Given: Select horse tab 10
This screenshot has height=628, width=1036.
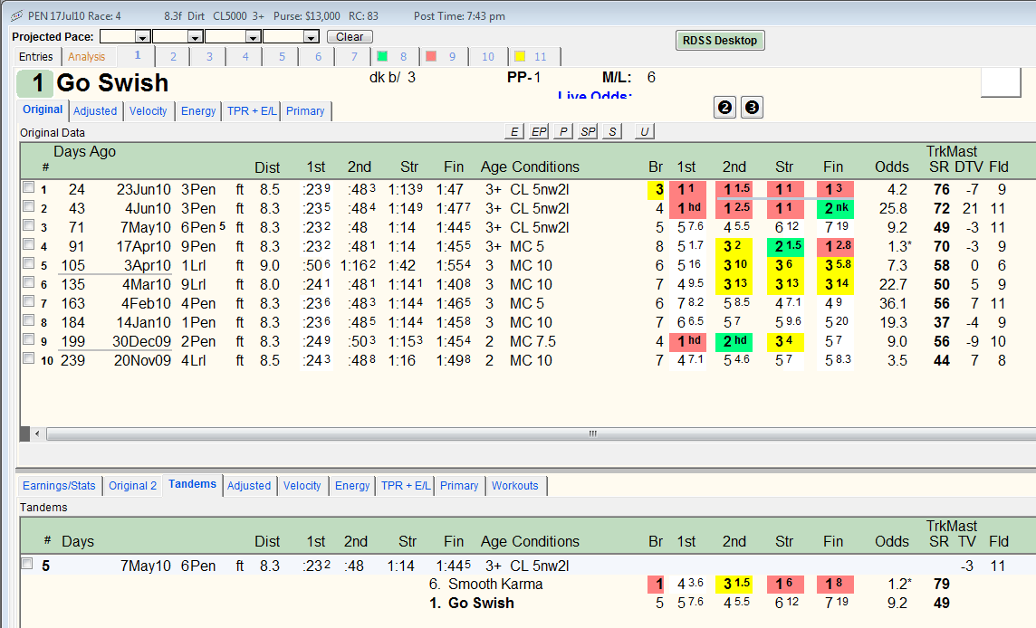Looking at the screenshot, I should (x=487, y=57).
